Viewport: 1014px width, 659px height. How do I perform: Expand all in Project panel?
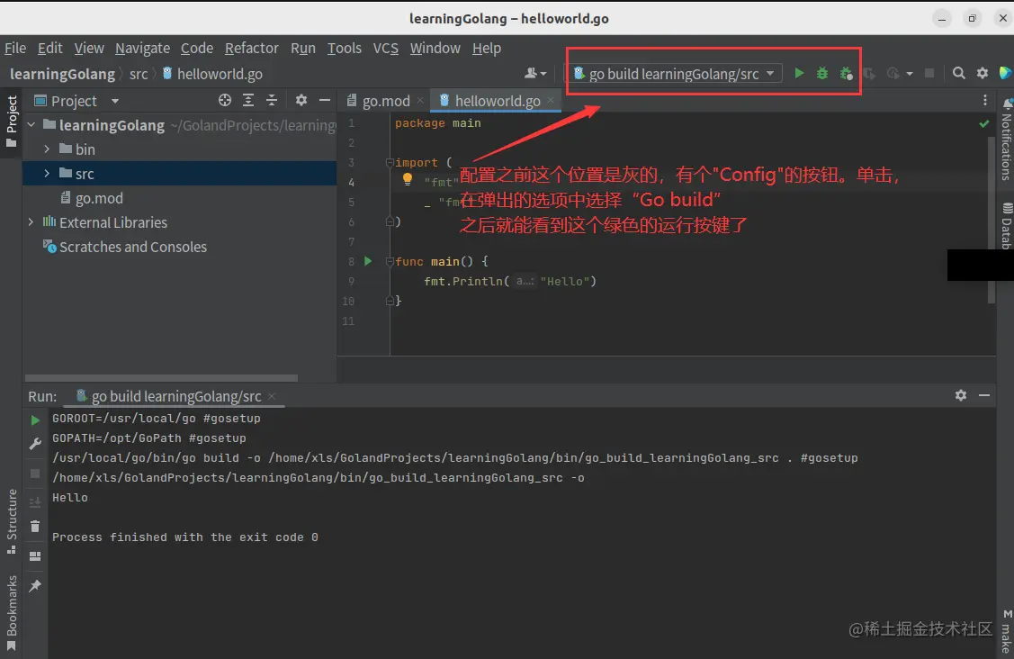tap(248, 100)
